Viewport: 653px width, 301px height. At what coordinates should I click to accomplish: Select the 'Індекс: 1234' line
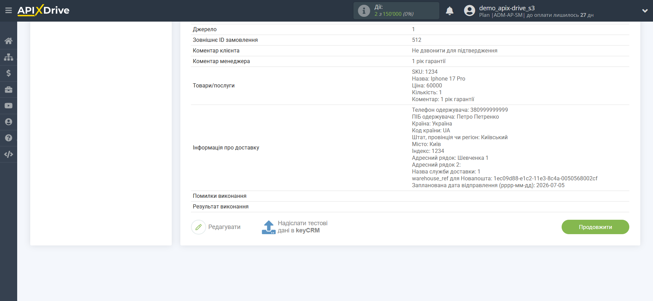pos(428,151)
